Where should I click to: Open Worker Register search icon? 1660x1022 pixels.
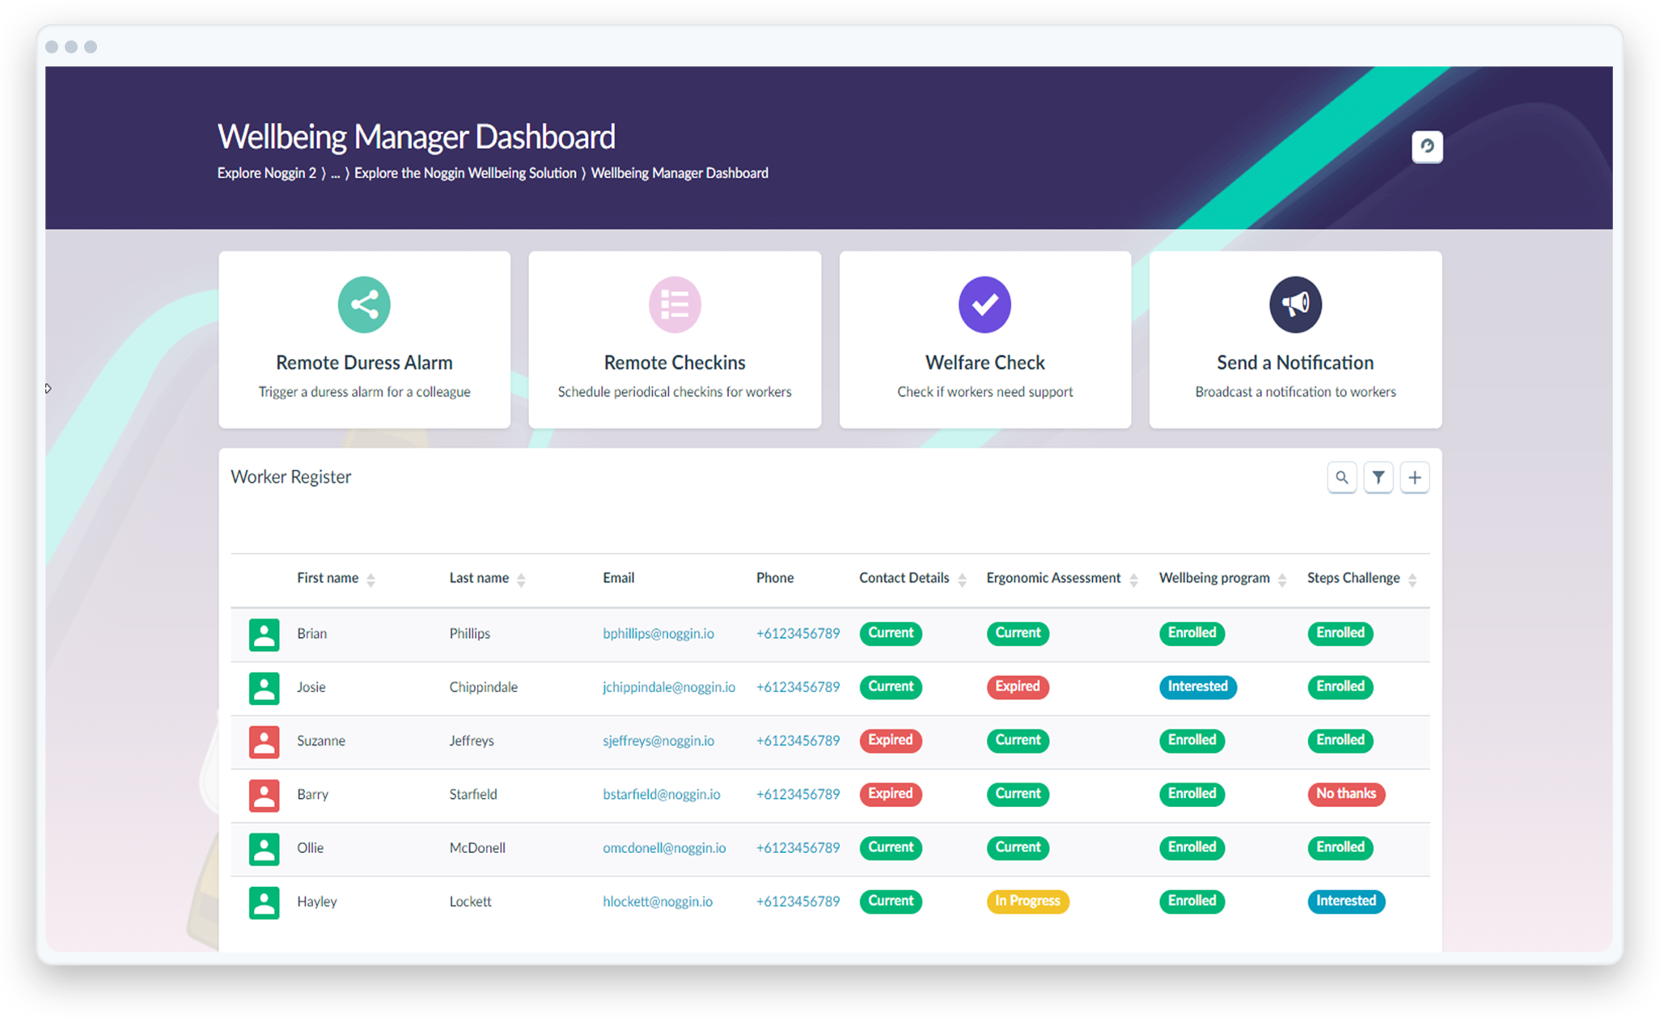coord(1341,478)
